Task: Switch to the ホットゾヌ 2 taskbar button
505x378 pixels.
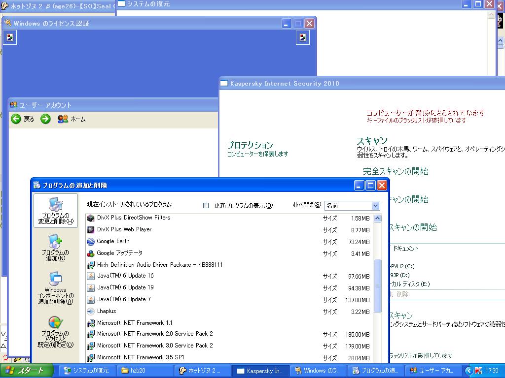Action: (203, 371)
